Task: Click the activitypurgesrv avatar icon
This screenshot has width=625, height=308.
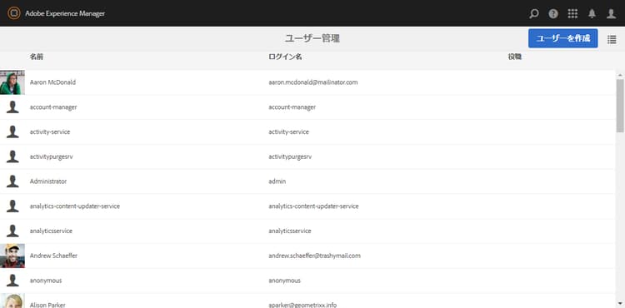Action: 12,156
